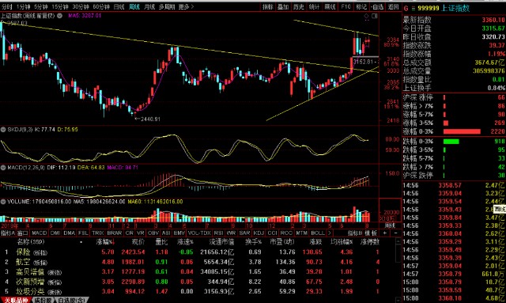Click the plus zoom-in button on indicator bar
This screenshot has height=303, width=506.
click(385, 233)
